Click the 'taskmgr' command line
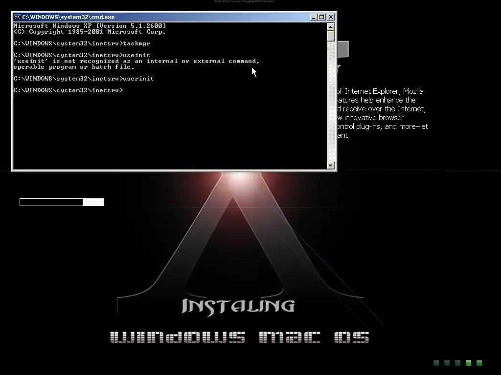Image resolution: width=501 pixels, height=375 pixels. (x=82, y=43)
